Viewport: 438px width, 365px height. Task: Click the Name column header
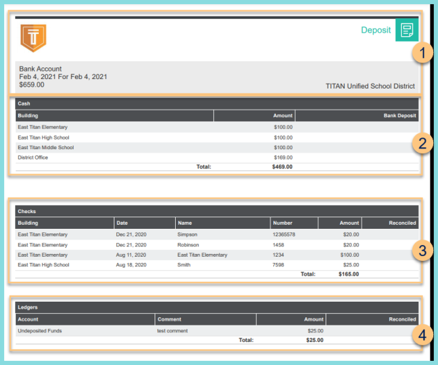(223, 223)
